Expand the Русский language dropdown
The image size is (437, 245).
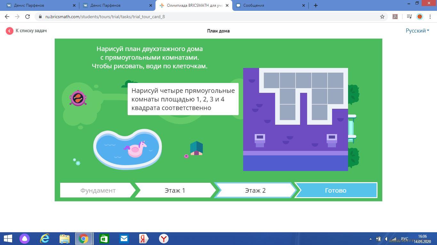tap(417, 31)
